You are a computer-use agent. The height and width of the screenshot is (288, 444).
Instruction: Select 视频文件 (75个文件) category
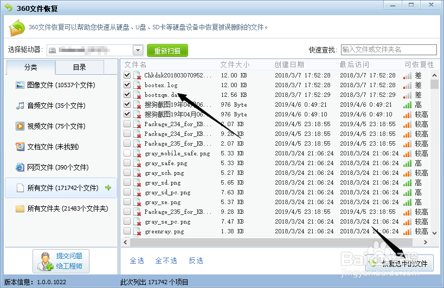61,126
